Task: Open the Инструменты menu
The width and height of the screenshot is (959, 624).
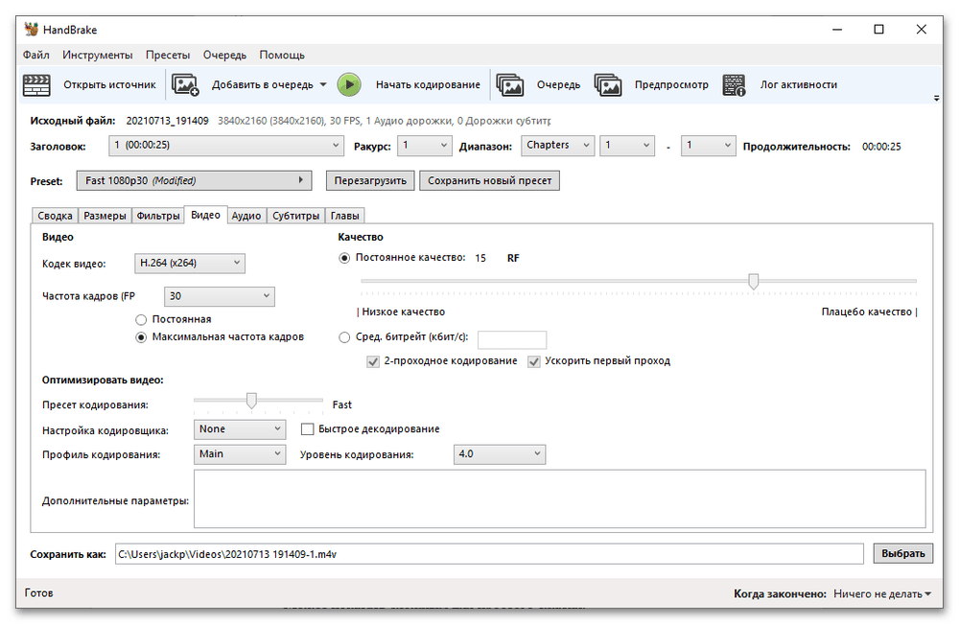Action: pyautogui.click(x=97, y=56)
